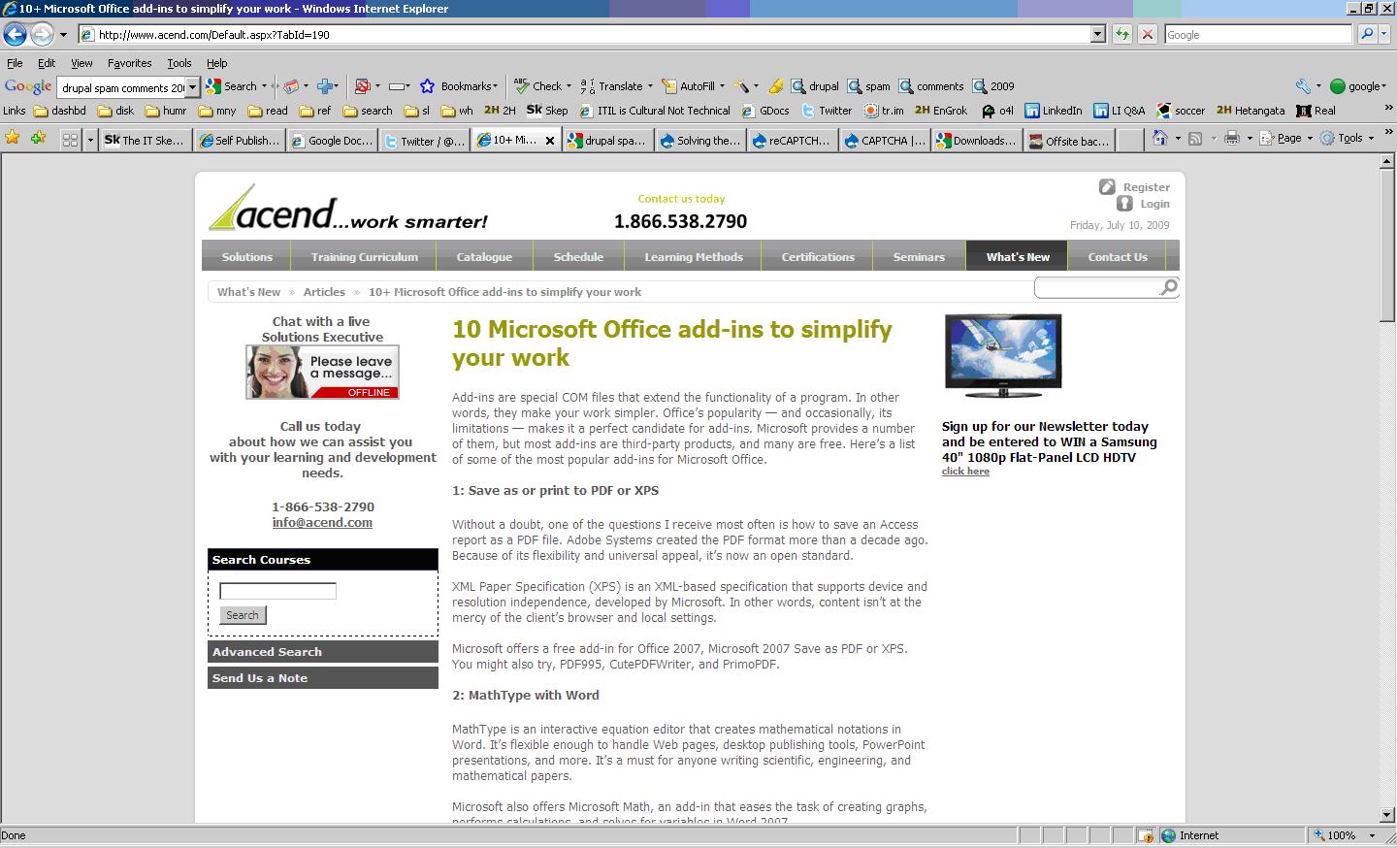
Task: Click Google toolbar Bookmarks star icon
Action: point(427,86)
